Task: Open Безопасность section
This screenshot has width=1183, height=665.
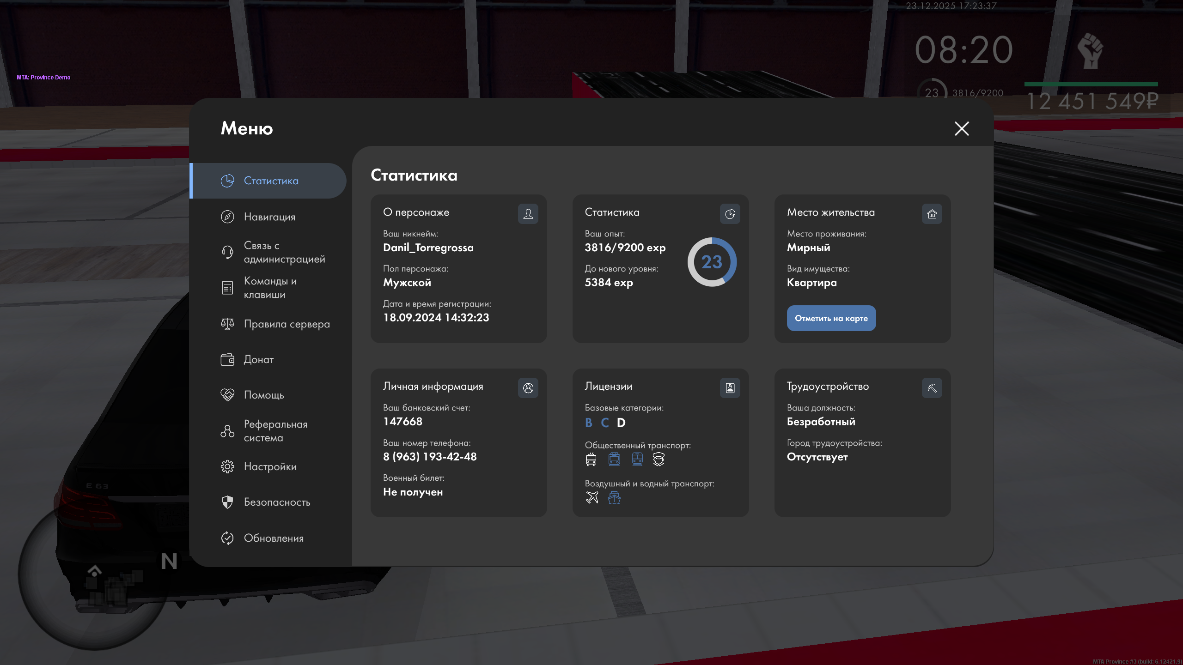Action: 277,502
